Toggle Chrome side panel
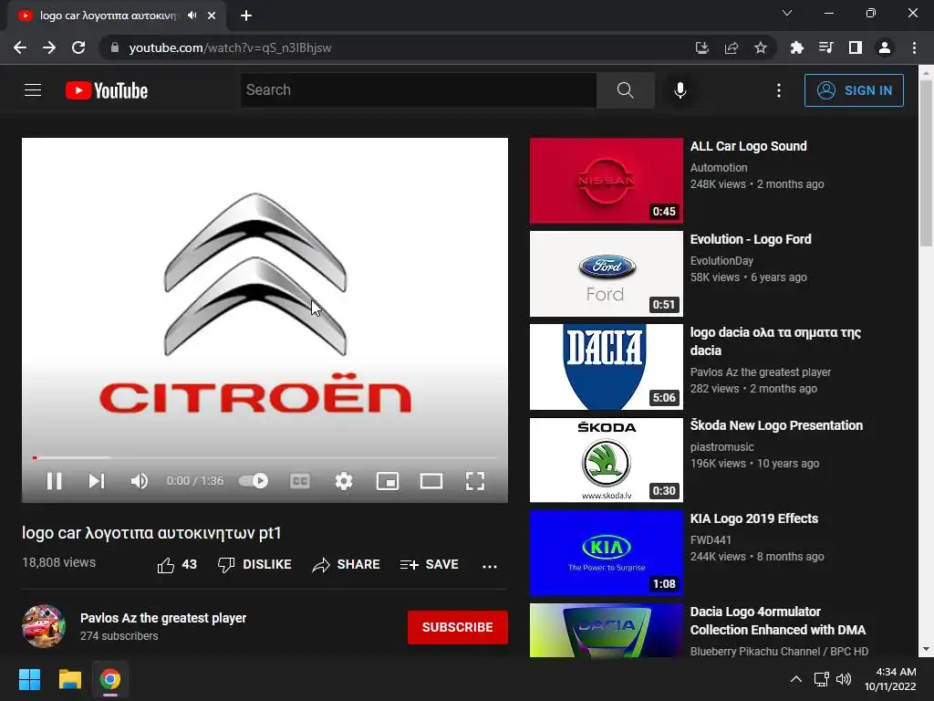This screenshot has width=934, height=701. [856, 47]
